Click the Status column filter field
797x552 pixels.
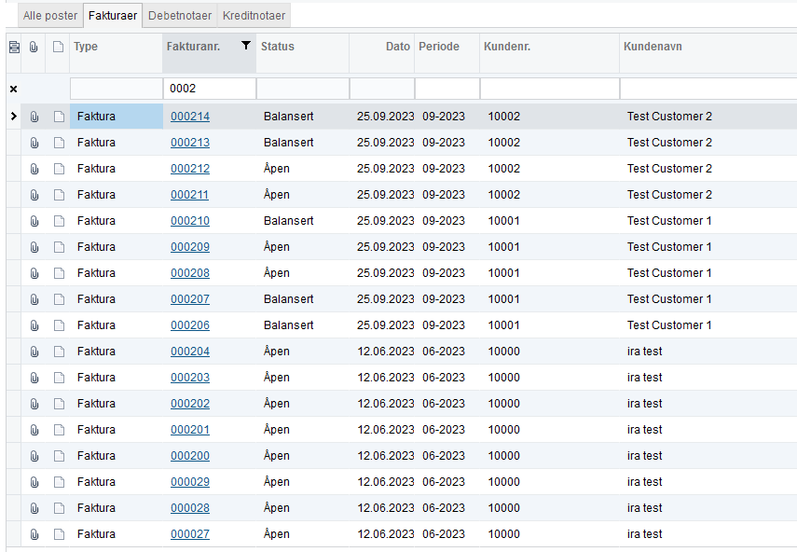(x=303, y=89)
